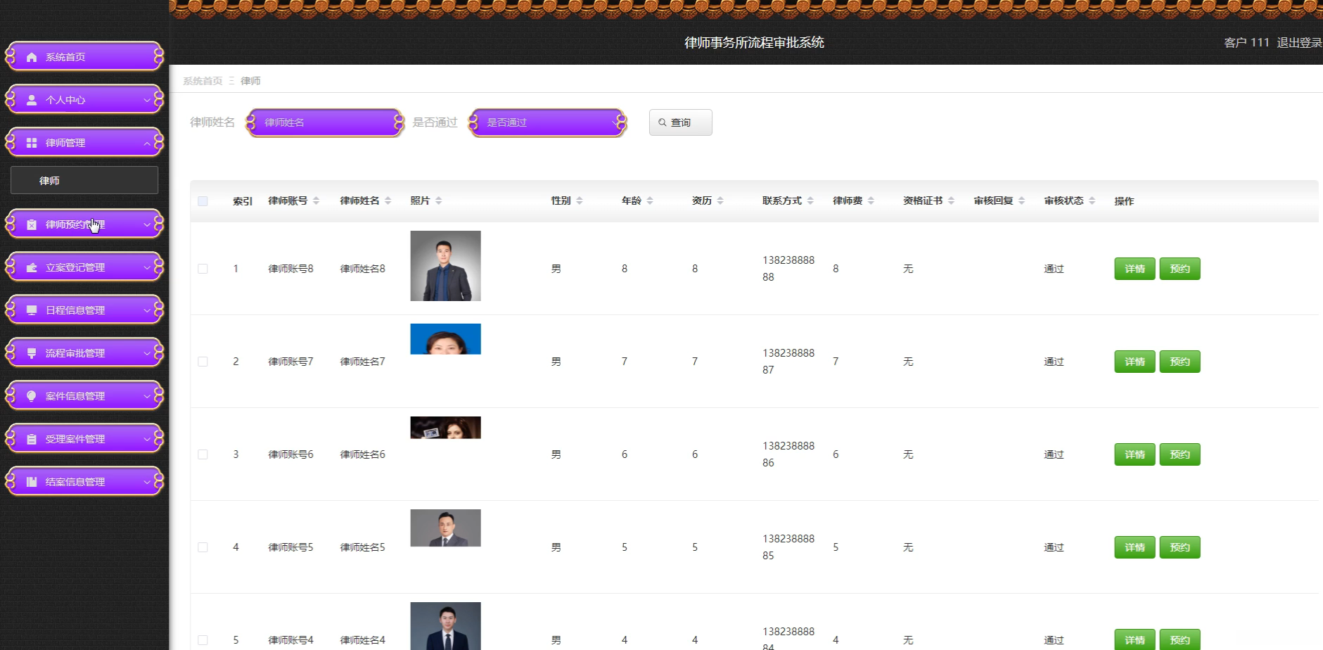
Task: Click the user icon beside 个人中心
Action: 32,100
